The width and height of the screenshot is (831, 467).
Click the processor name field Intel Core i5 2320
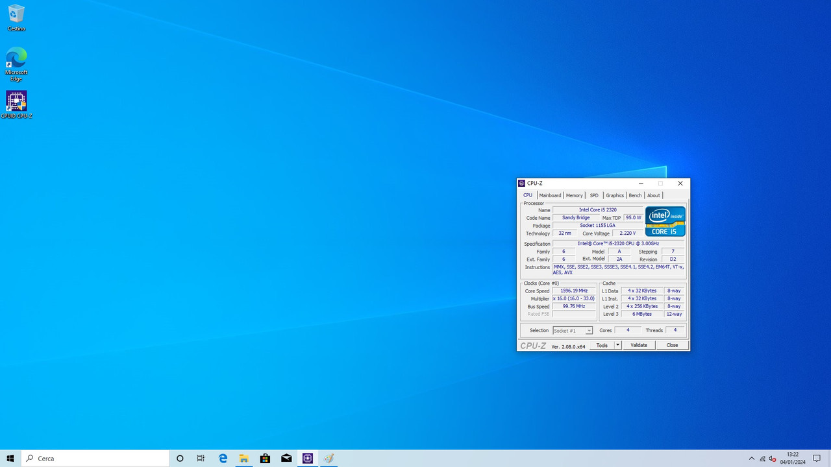point(598,210)
